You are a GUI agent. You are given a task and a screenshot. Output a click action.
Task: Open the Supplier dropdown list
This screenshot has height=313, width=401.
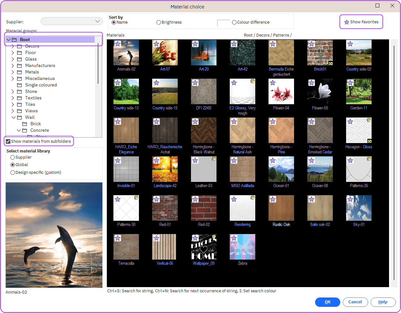coord(97,21)
